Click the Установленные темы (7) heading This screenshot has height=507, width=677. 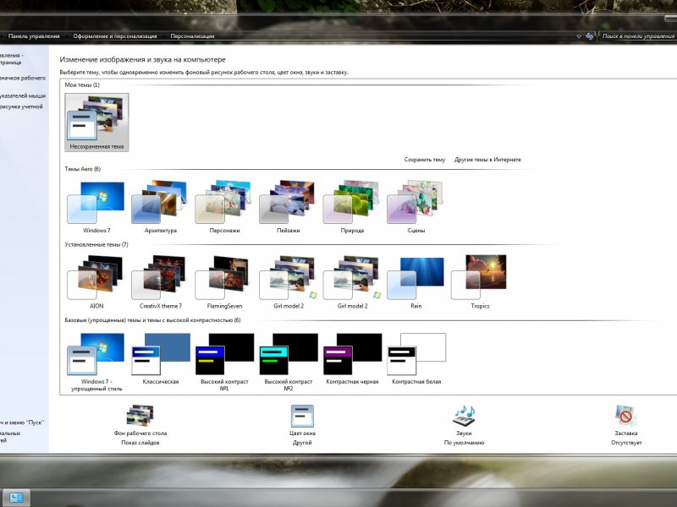tap(96, 244)
